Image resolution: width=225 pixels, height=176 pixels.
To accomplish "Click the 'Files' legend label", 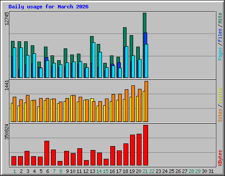I will [x=220, y=35].
